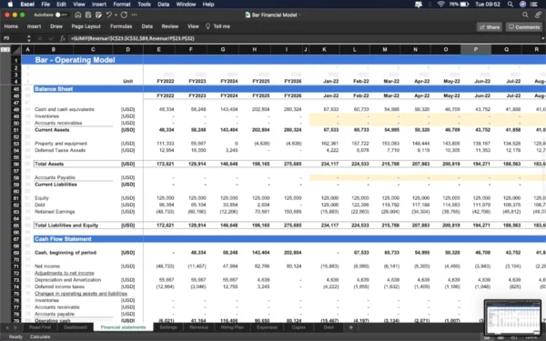Open the Draw ribbon tab
Viewport: 546px width, 341px height.
(x=56, y=26)
